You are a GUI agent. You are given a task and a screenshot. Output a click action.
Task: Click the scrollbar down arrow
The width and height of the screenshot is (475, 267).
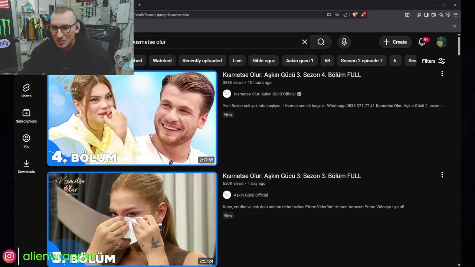click(459, 265)
